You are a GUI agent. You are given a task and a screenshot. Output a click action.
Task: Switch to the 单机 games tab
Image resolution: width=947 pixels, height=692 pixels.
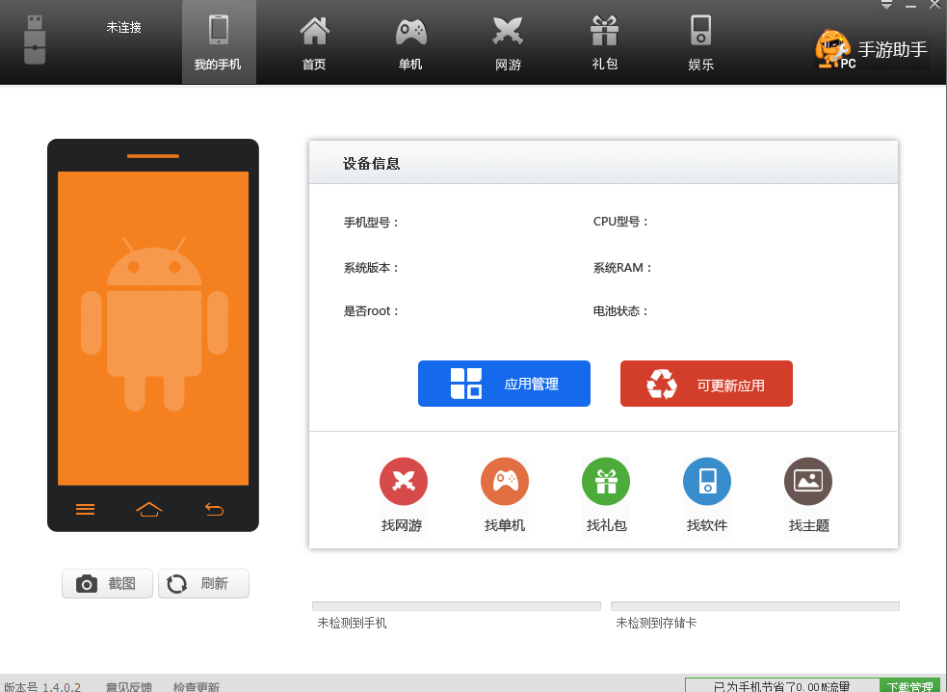(x=410, y=41)
